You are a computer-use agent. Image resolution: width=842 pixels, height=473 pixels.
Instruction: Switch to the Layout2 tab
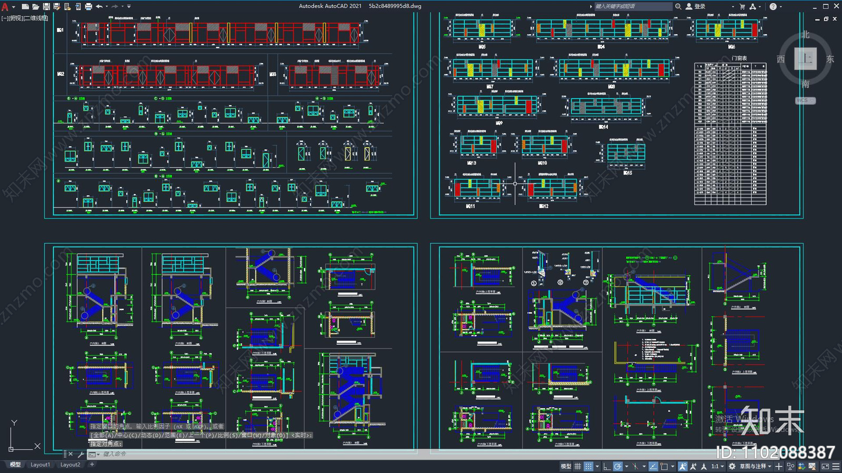[x=70, y=465]
